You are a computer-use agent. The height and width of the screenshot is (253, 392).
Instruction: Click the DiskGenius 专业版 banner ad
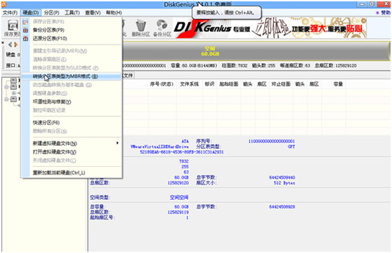tap(270, 28)
